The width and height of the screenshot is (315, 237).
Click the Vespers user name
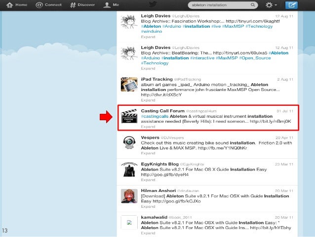point(150,138)
